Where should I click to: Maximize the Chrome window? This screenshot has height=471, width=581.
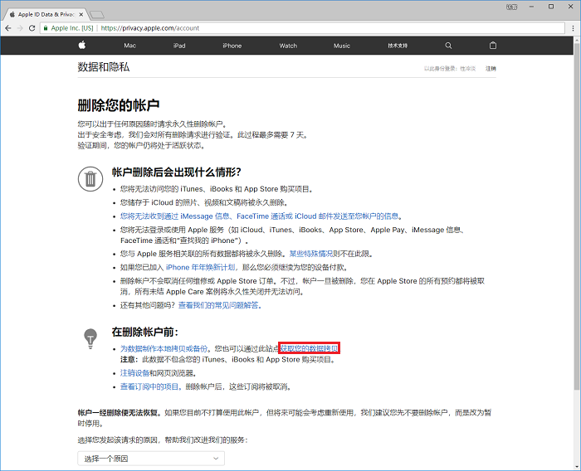551,7
